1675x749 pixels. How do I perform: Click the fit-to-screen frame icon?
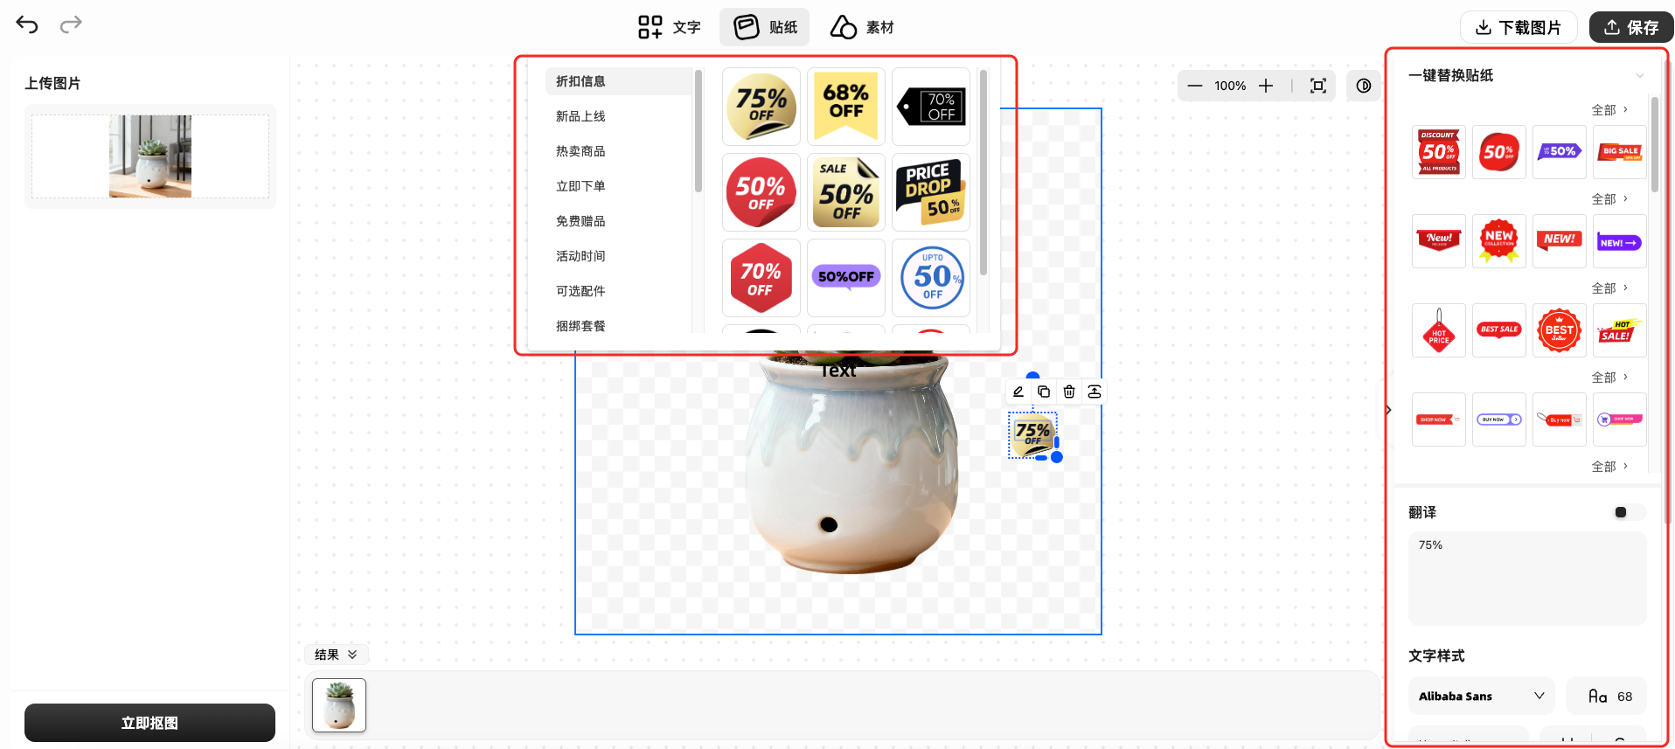click(x=1317, y=86)
